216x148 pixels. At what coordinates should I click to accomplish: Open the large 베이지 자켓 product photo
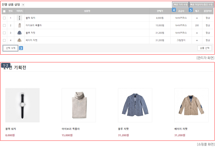coord(191,105)
